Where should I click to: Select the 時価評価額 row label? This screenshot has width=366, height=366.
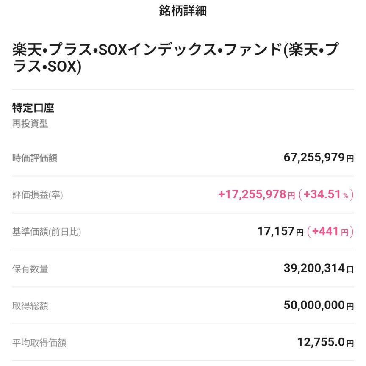coord(35,158)
